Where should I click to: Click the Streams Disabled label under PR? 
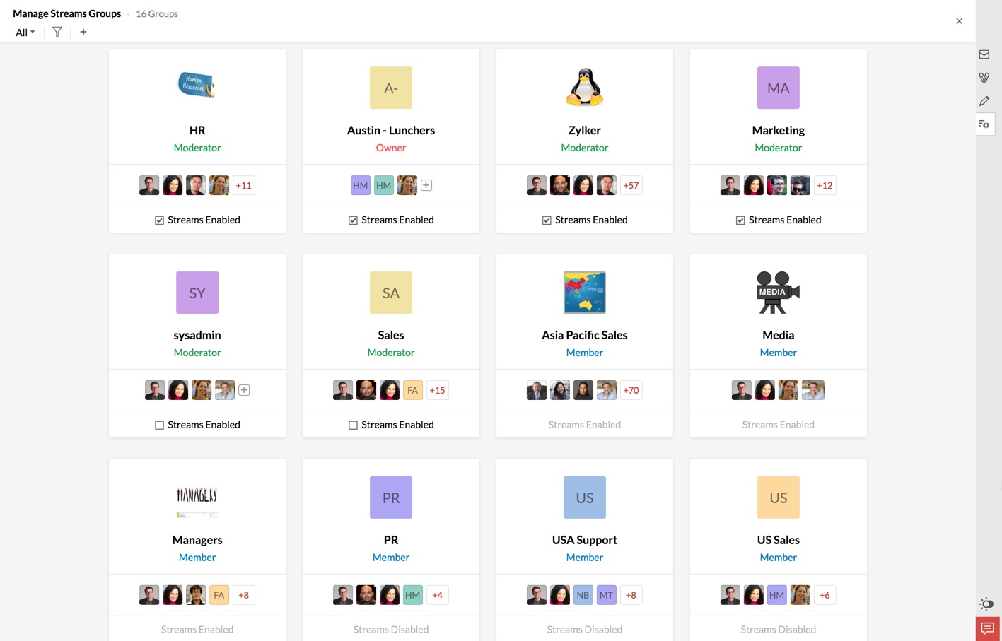tap(391, 630)
